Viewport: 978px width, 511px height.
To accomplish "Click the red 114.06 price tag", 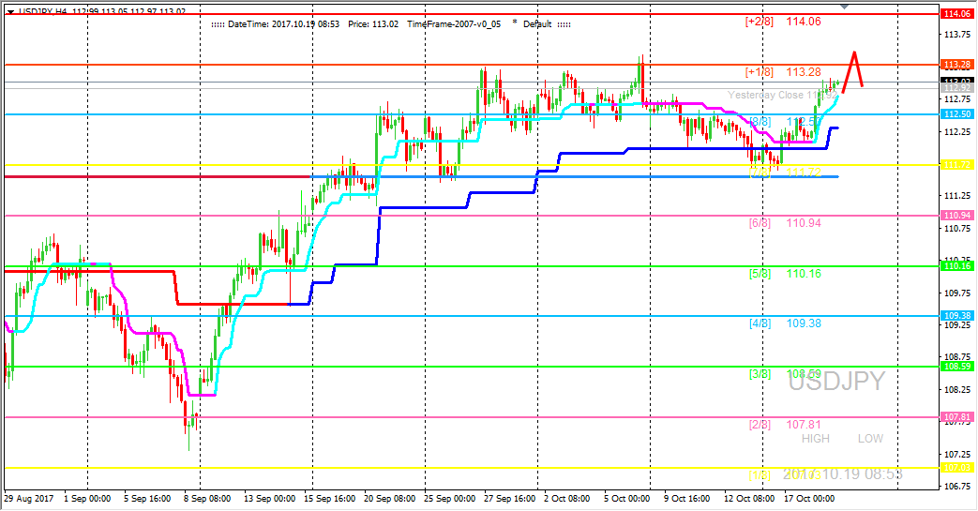I will pos(956,14).
